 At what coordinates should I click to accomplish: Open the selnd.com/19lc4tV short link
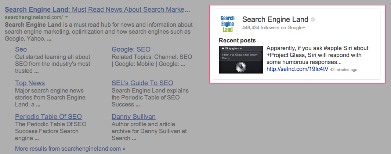click(x=297, y=69)
